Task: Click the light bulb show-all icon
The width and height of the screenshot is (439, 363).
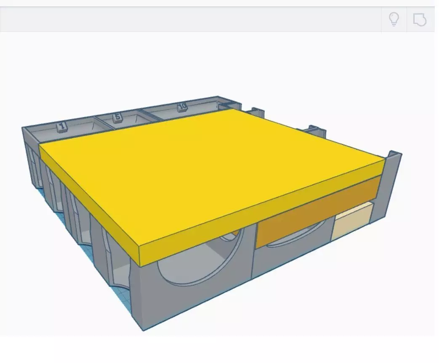Action: [x=394, y=19]
